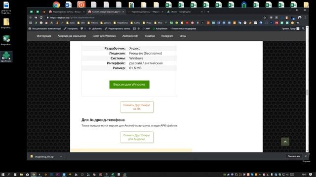Open a new browser tab
This screenshot has height=177, width=316.
point(208,12)
